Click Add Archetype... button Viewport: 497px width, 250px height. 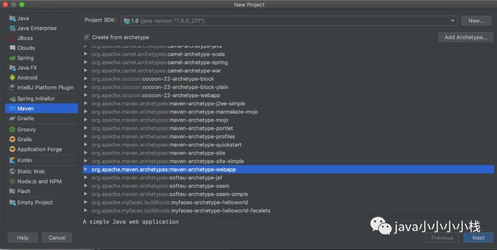466,37
